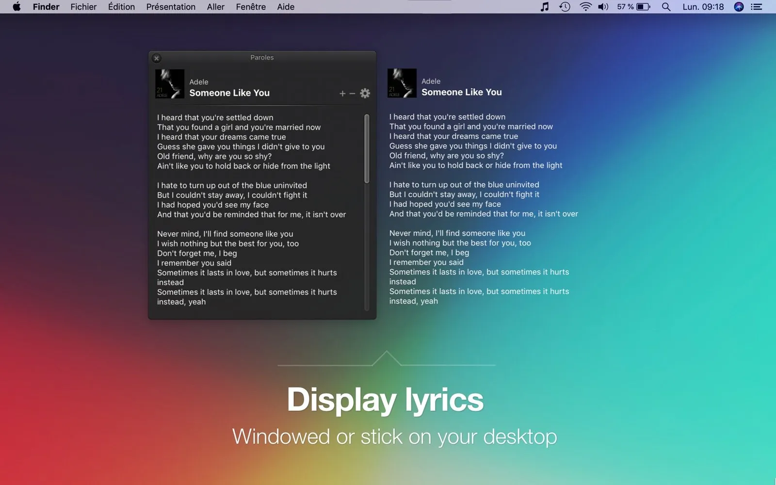Click the volume speaker icon
The width and height of the screenshot is (776, 485).
[x=603, y=7]
